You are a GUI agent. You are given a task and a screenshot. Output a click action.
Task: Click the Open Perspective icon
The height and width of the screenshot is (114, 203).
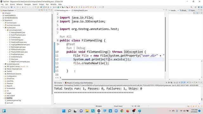click(195, 7)
